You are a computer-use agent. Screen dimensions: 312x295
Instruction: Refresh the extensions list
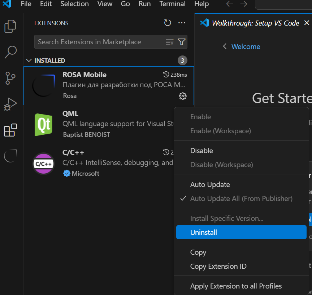(168, 23)
